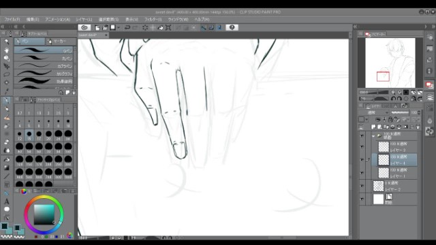Click inside the color wheel square
The image size is (436, 245).
tap(44, 214)
